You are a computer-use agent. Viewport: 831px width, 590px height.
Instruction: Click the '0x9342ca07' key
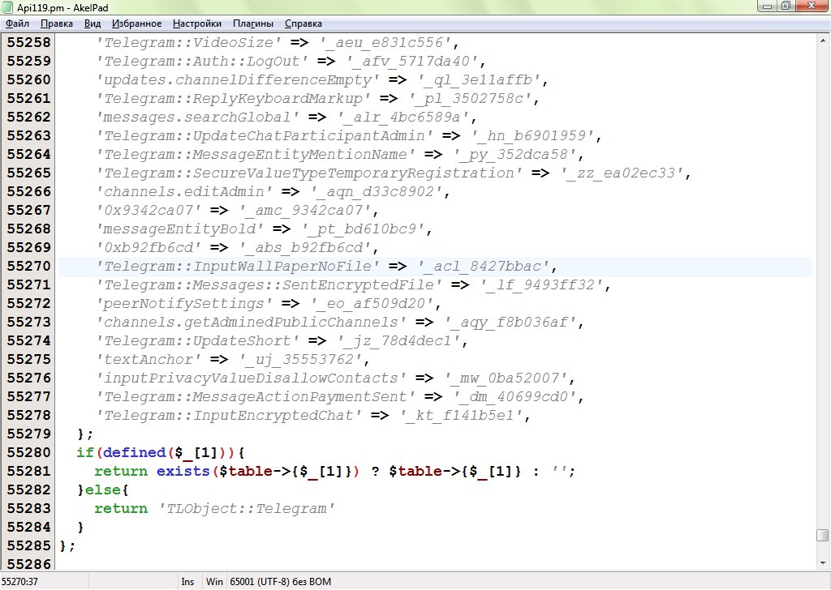tap(149, 210)
